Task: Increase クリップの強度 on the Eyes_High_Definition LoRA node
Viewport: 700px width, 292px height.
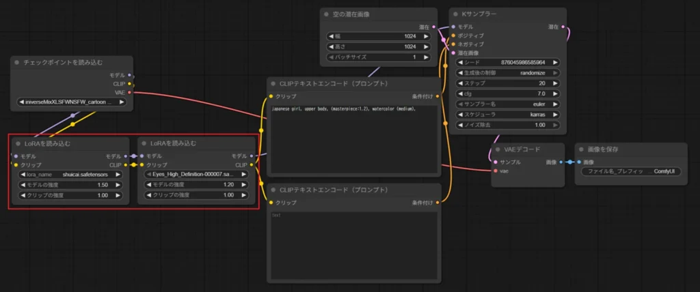Action: pyautogui.click(x=244, y=195)
